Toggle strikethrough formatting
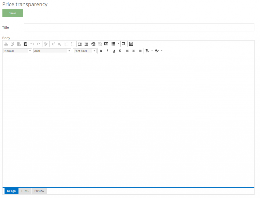 120,51
